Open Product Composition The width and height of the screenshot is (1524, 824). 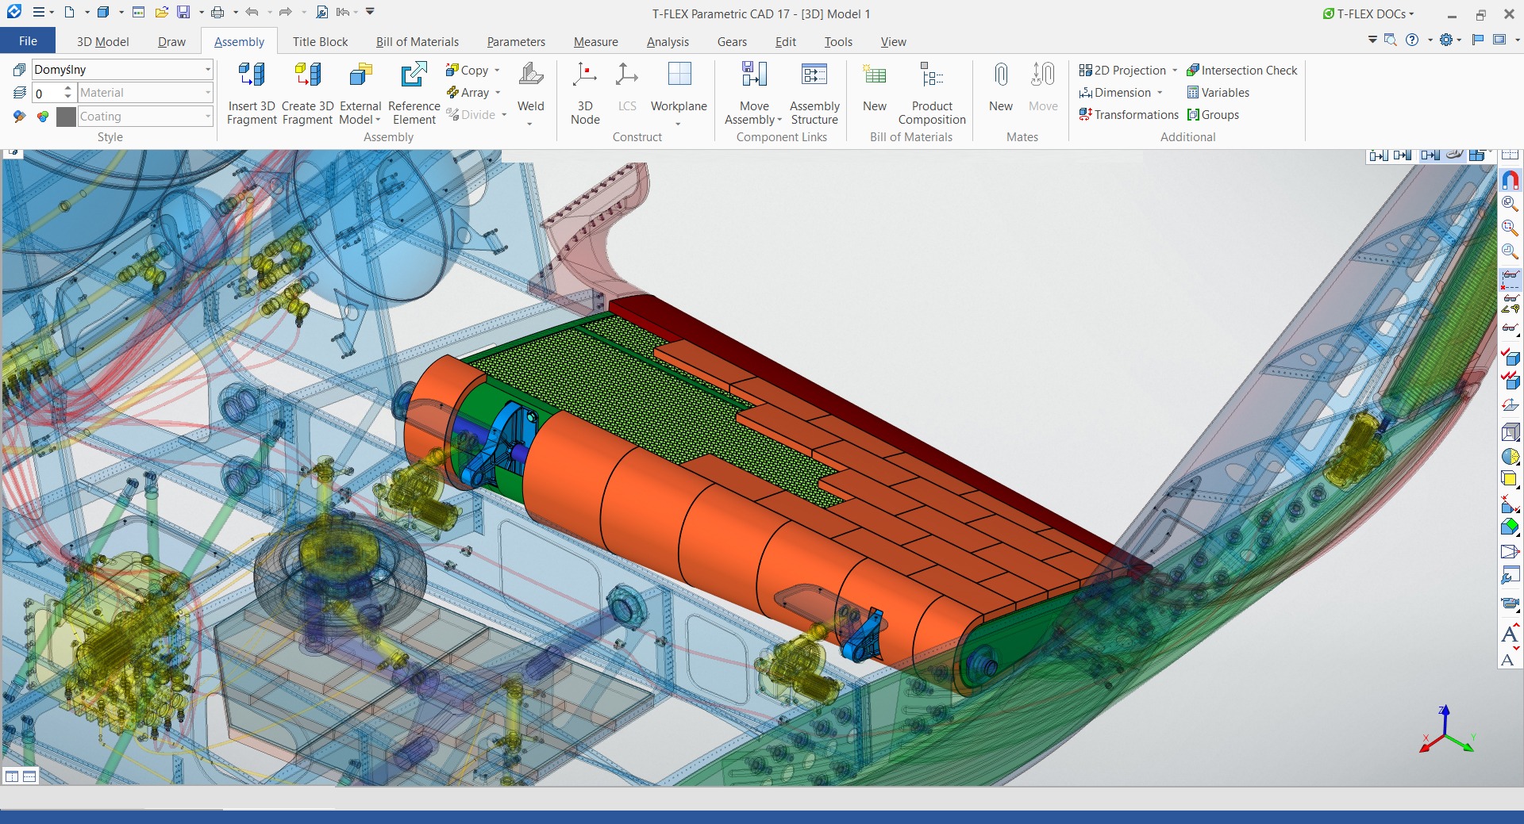coord(932,94)
